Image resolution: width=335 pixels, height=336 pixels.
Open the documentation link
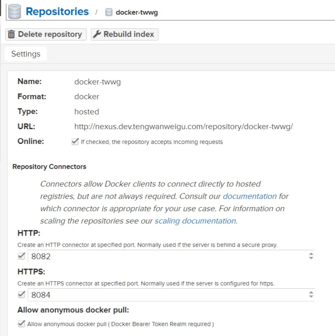250,196
